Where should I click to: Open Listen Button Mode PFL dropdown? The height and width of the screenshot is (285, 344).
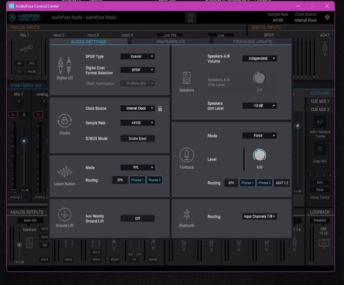pyautogui.click(x=138, y=167)
